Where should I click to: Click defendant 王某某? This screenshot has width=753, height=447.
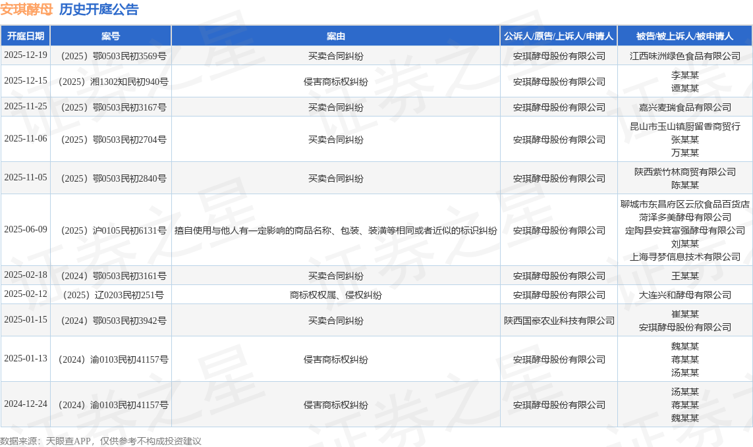[x=684, y=276]
